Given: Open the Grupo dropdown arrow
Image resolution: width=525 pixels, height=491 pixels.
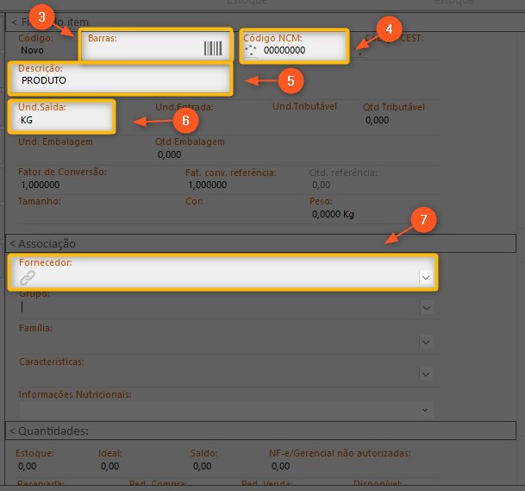Looking at the screenshot, I should click(x=426, y=306).
